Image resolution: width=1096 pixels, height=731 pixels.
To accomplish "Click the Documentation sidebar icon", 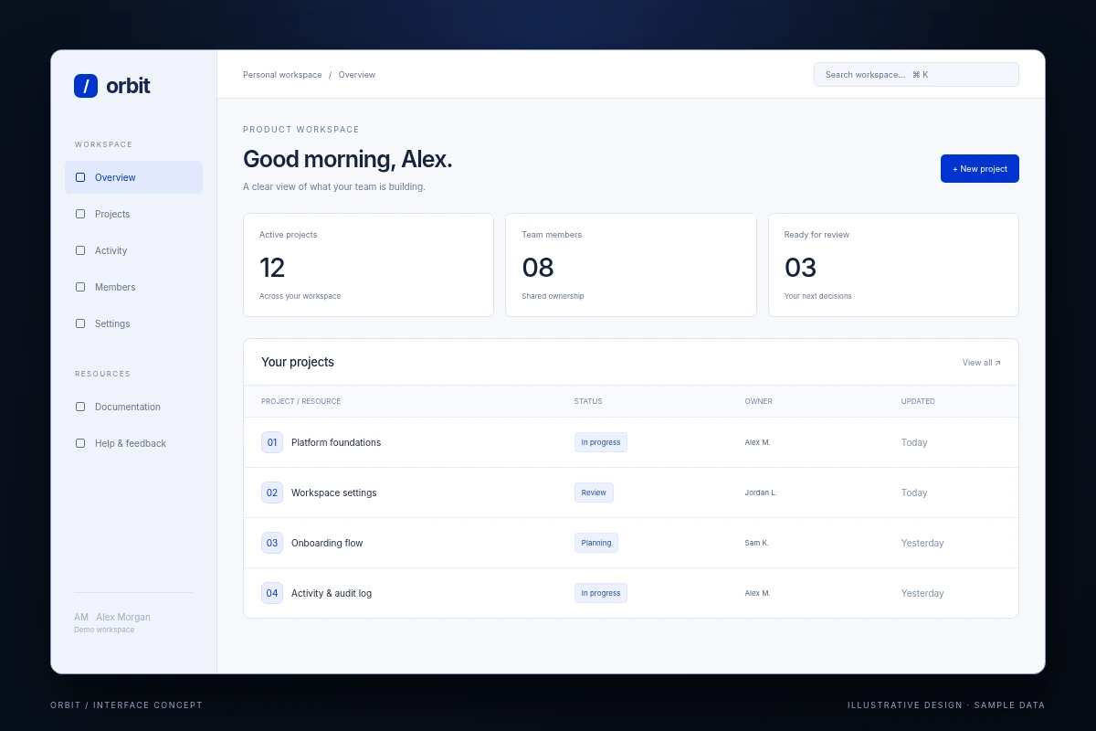I will 80,407.
